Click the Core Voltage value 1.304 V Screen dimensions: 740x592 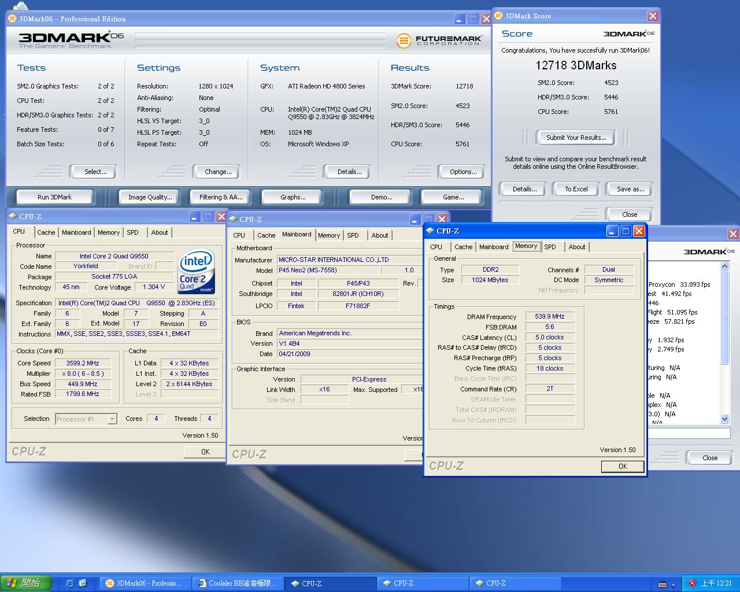pos(154,287)
